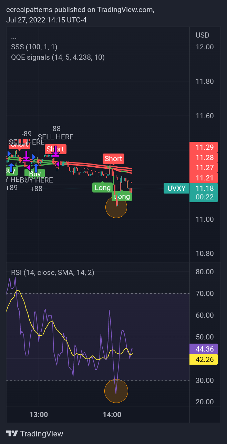Click the red Short label below -88 SELL HERE

tap(55, 149)
